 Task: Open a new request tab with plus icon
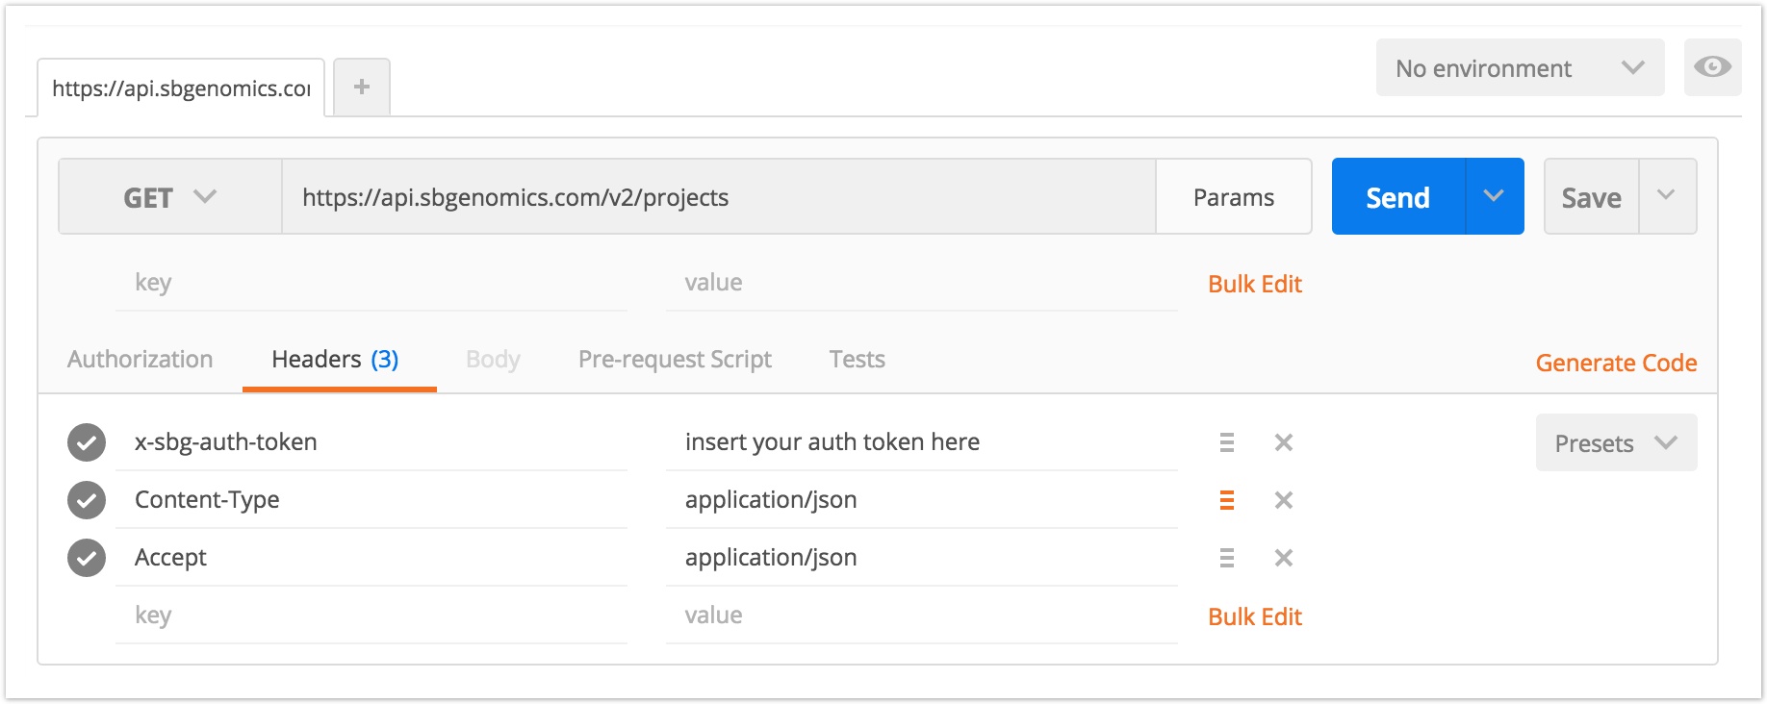[362, 88]
